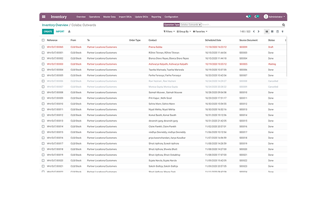The width and height of the screenshot is (327, 199).
Task: Open the apps grid menu icon
Action: pyautogui.click(x=44, y=17)
